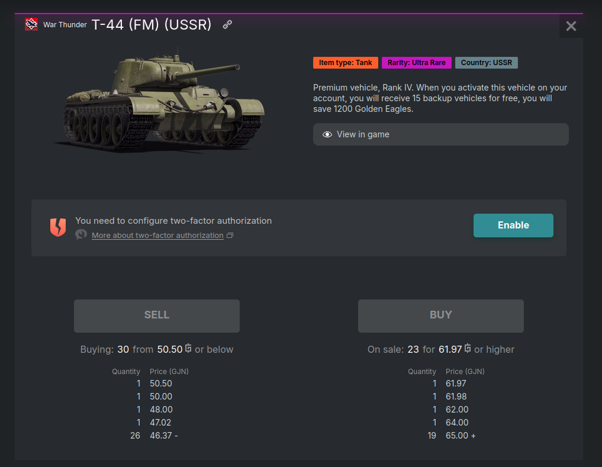Click the red broken shield warning icon
Image resolution: width=602 pixels, height=467 pixels.
point(58,227)
